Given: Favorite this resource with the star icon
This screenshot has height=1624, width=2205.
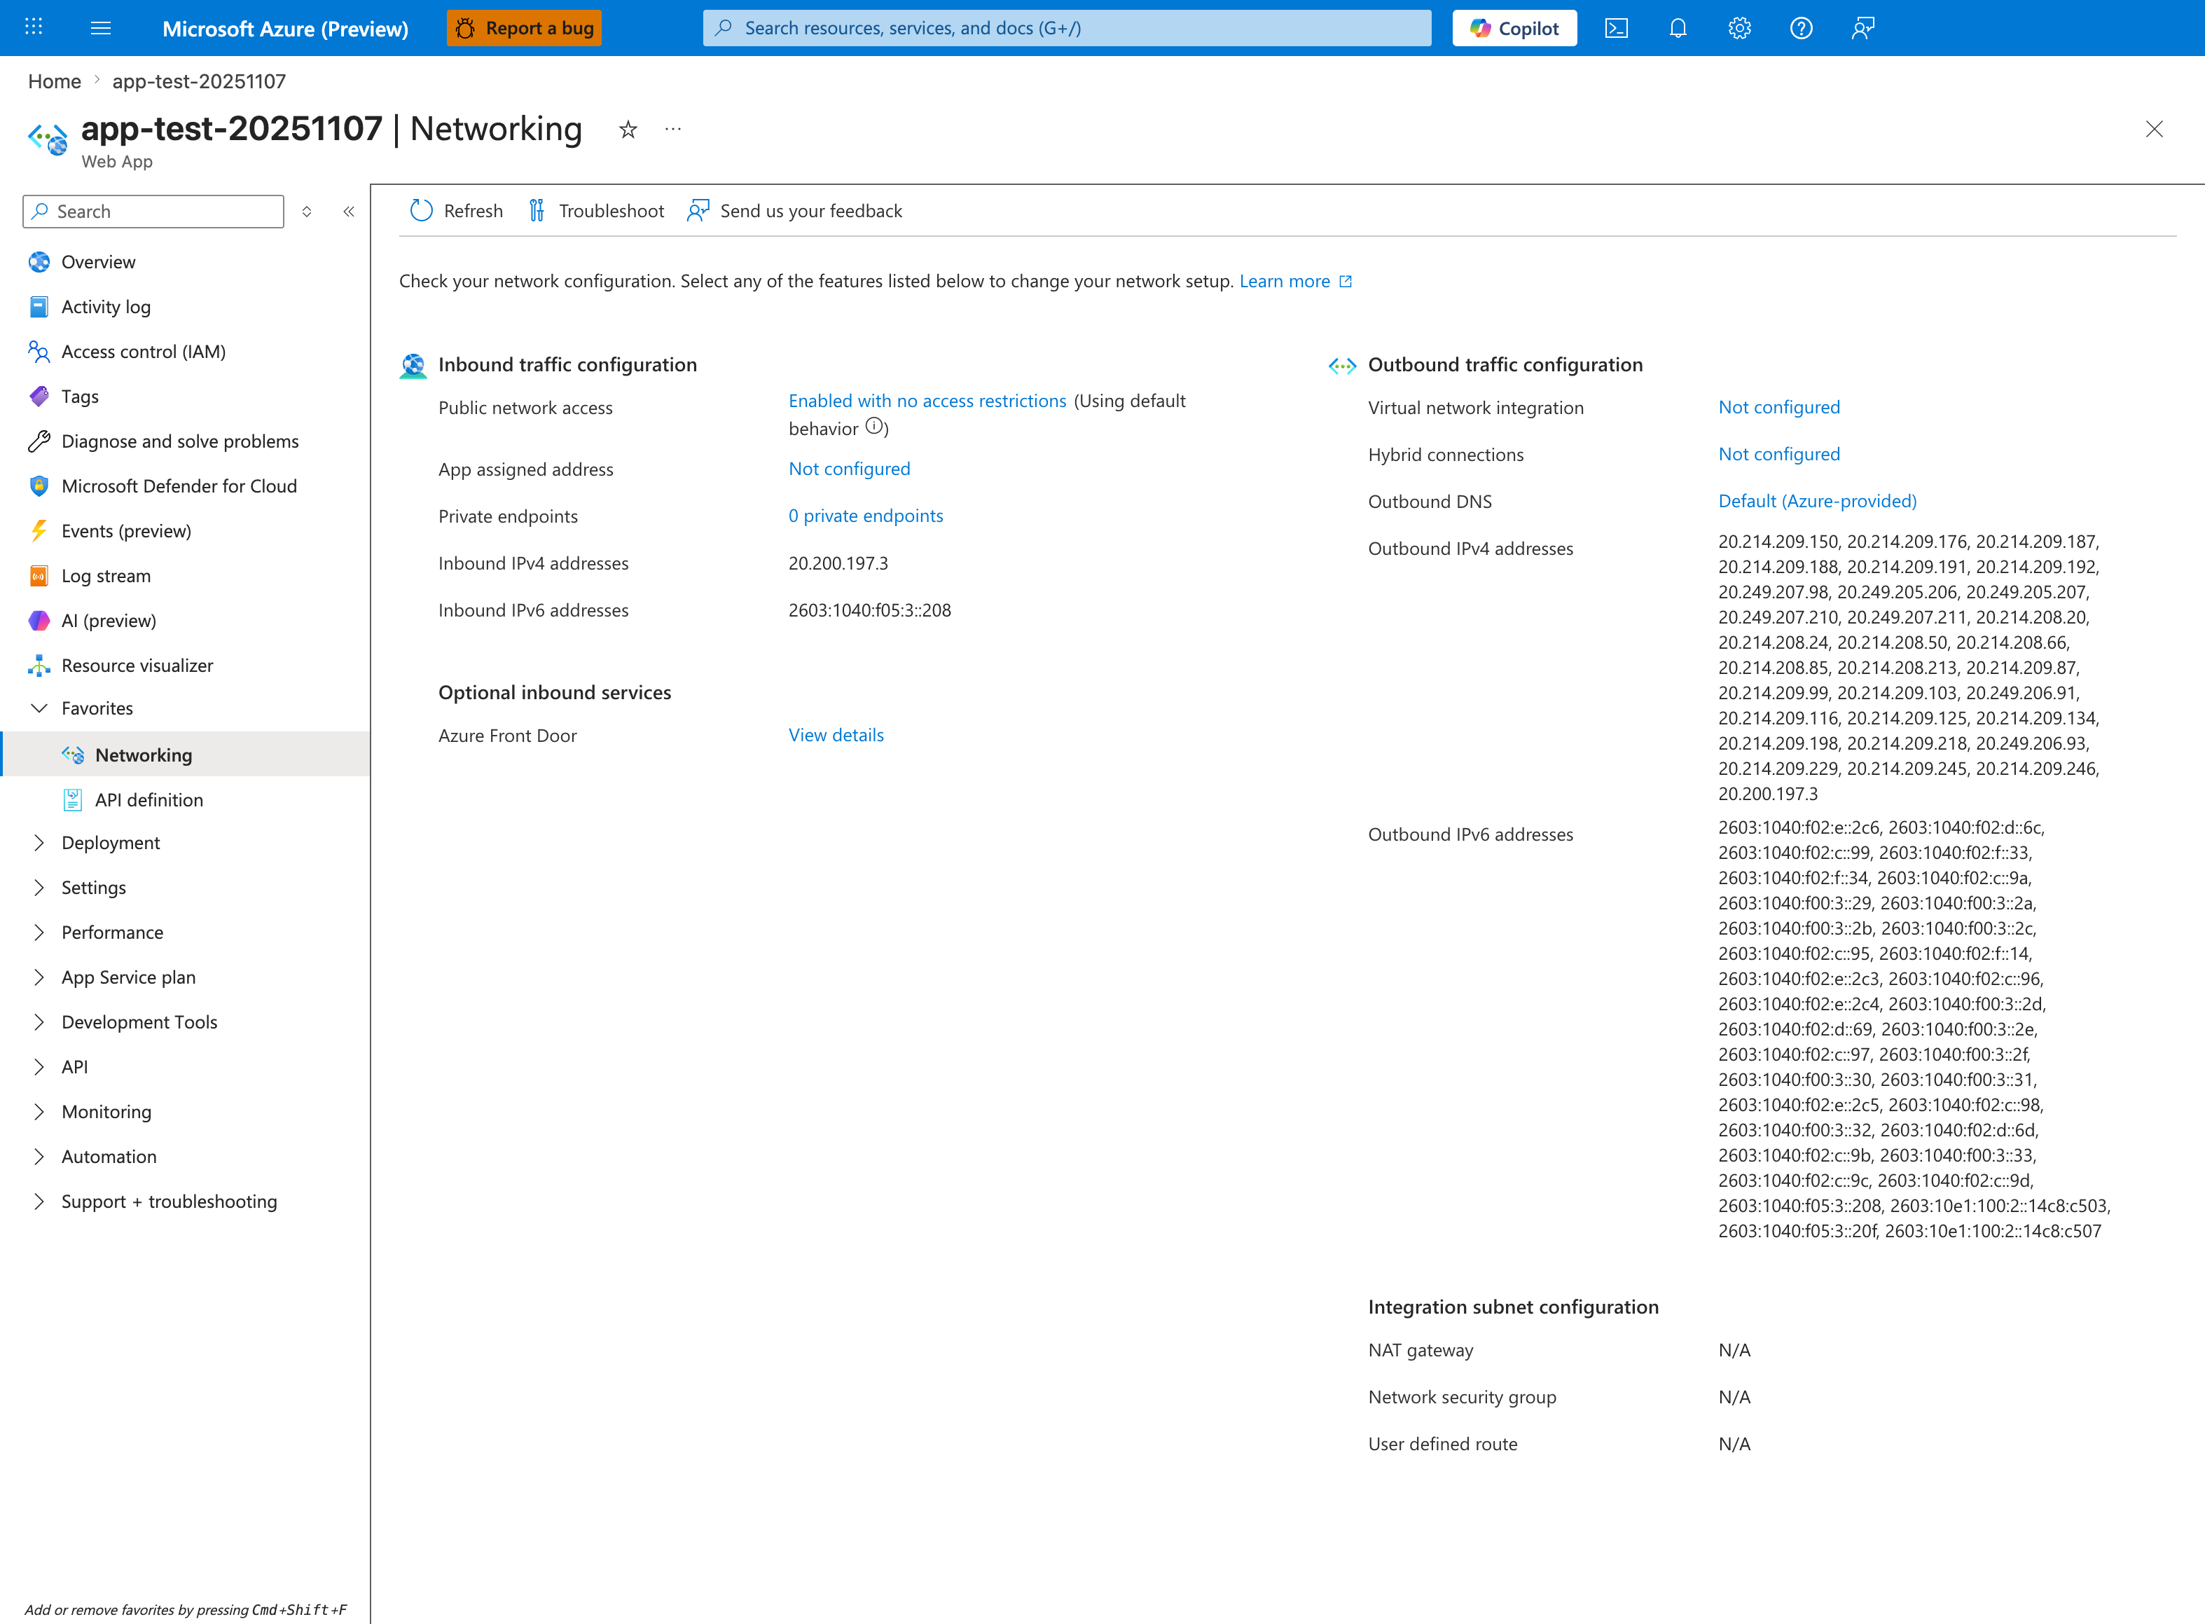Looking at the screenshot, I should click(x=628, y=129).
